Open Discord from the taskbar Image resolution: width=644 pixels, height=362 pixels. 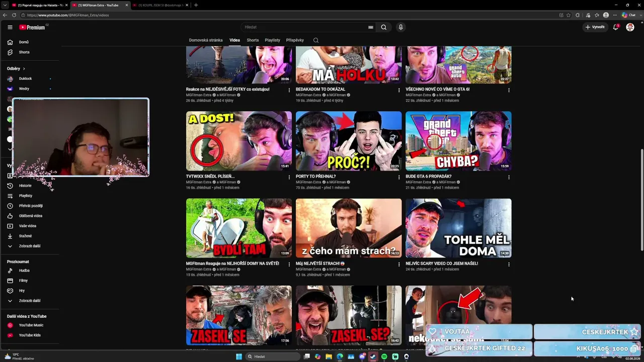pos(362,356)
